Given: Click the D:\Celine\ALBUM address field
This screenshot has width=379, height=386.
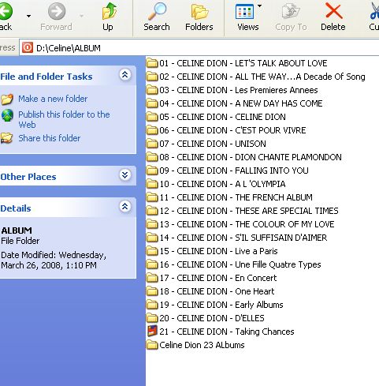Looking at the screenshot, I should point(199,48).
